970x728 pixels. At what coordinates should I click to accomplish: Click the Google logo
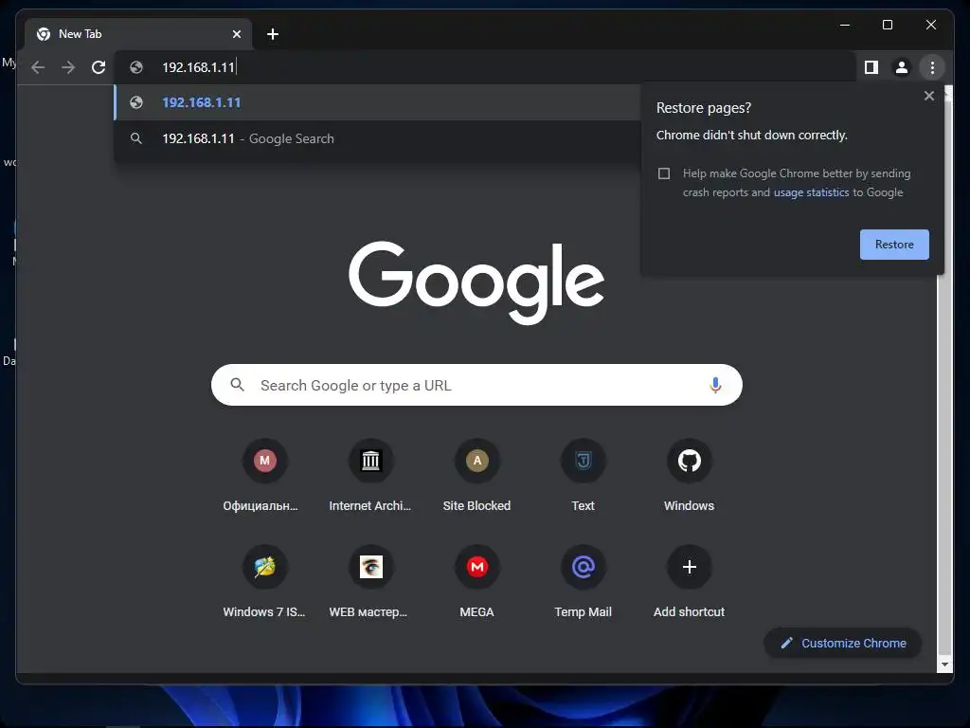point(476,282)
